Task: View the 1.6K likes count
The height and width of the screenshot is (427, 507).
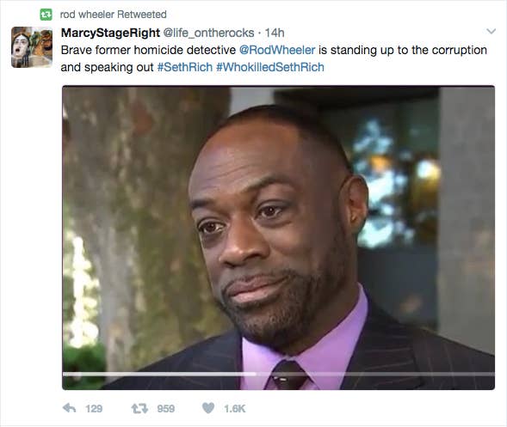Action: click(x=235, y=409)
